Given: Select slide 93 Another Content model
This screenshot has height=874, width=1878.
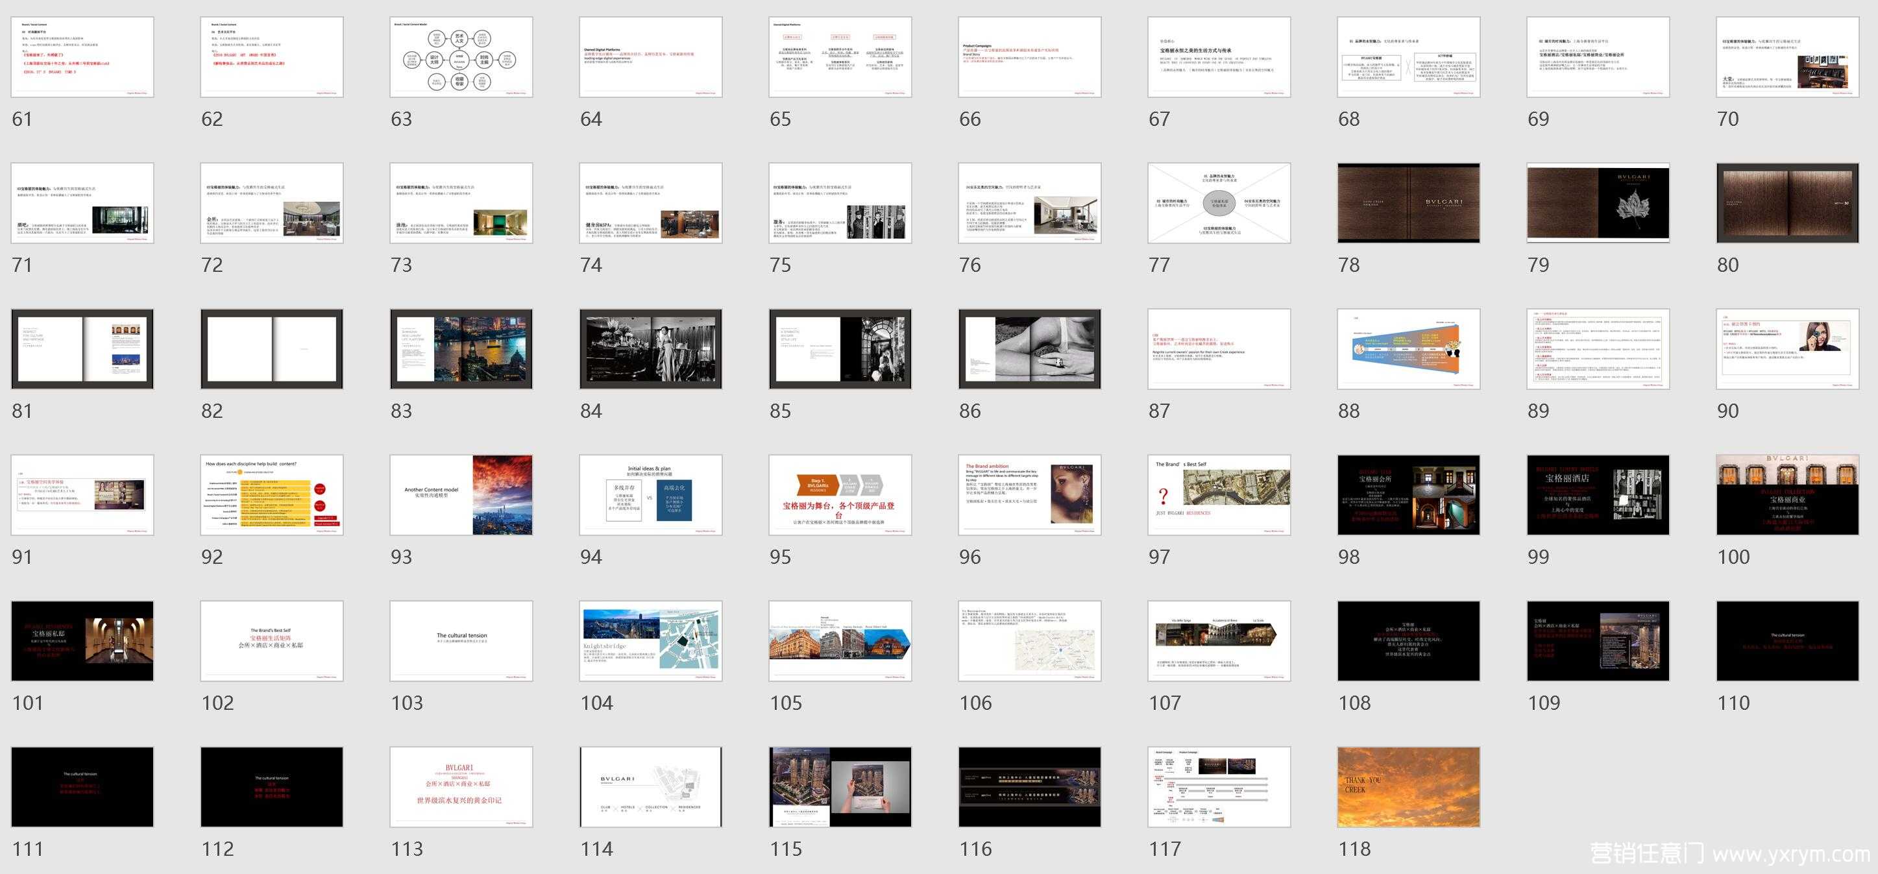Looking at the screenshot, I should pyautogui.click(x=461, y=495).
